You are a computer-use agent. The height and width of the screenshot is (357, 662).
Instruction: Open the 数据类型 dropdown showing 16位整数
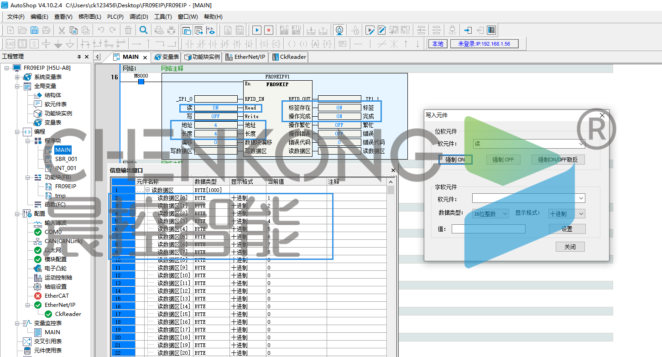coord(490,214)
